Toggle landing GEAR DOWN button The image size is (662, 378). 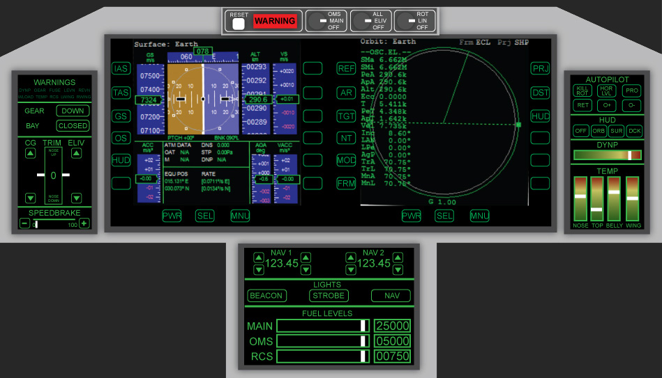coord(73,111)
